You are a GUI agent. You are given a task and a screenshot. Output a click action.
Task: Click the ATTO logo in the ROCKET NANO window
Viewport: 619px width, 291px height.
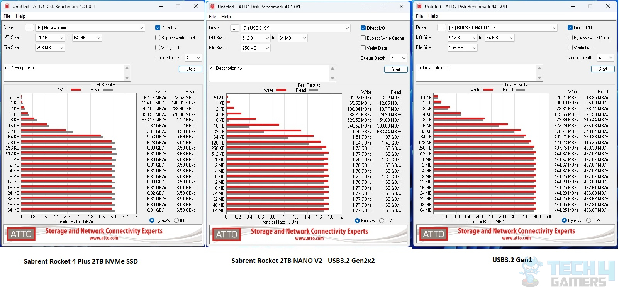pos(433,234)
